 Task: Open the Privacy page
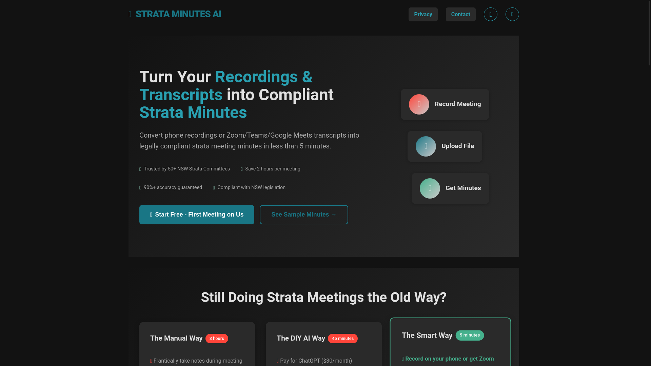pos(423,14)
